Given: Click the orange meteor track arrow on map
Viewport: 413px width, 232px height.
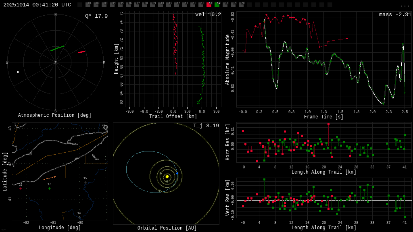Looking at the screenshot, I should tap(50, 178).
